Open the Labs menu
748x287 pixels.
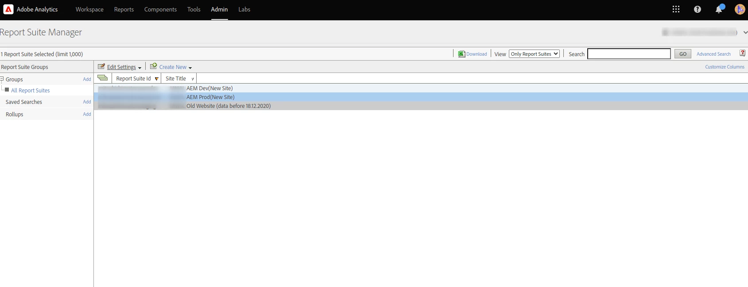[244, 9]
